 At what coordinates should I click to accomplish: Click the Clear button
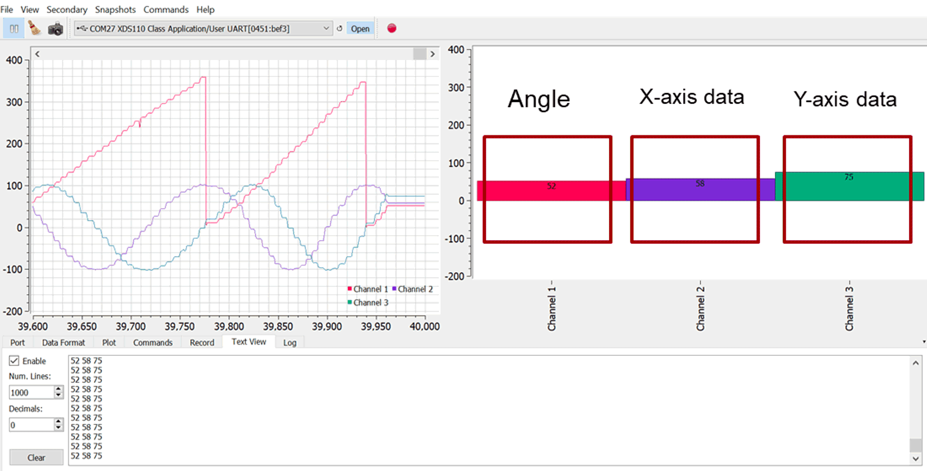(36, 457)
